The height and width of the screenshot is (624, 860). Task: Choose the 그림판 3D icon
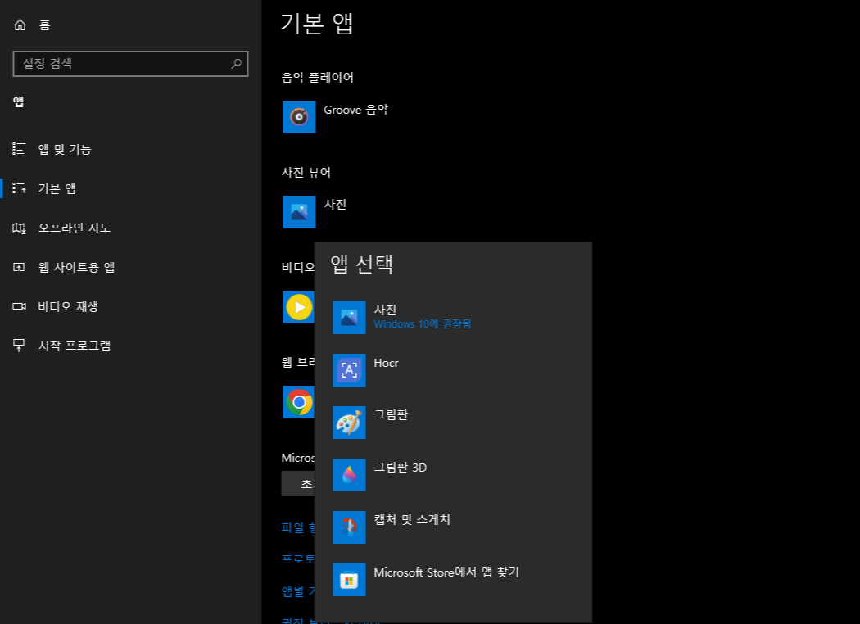tap(350, 475)
